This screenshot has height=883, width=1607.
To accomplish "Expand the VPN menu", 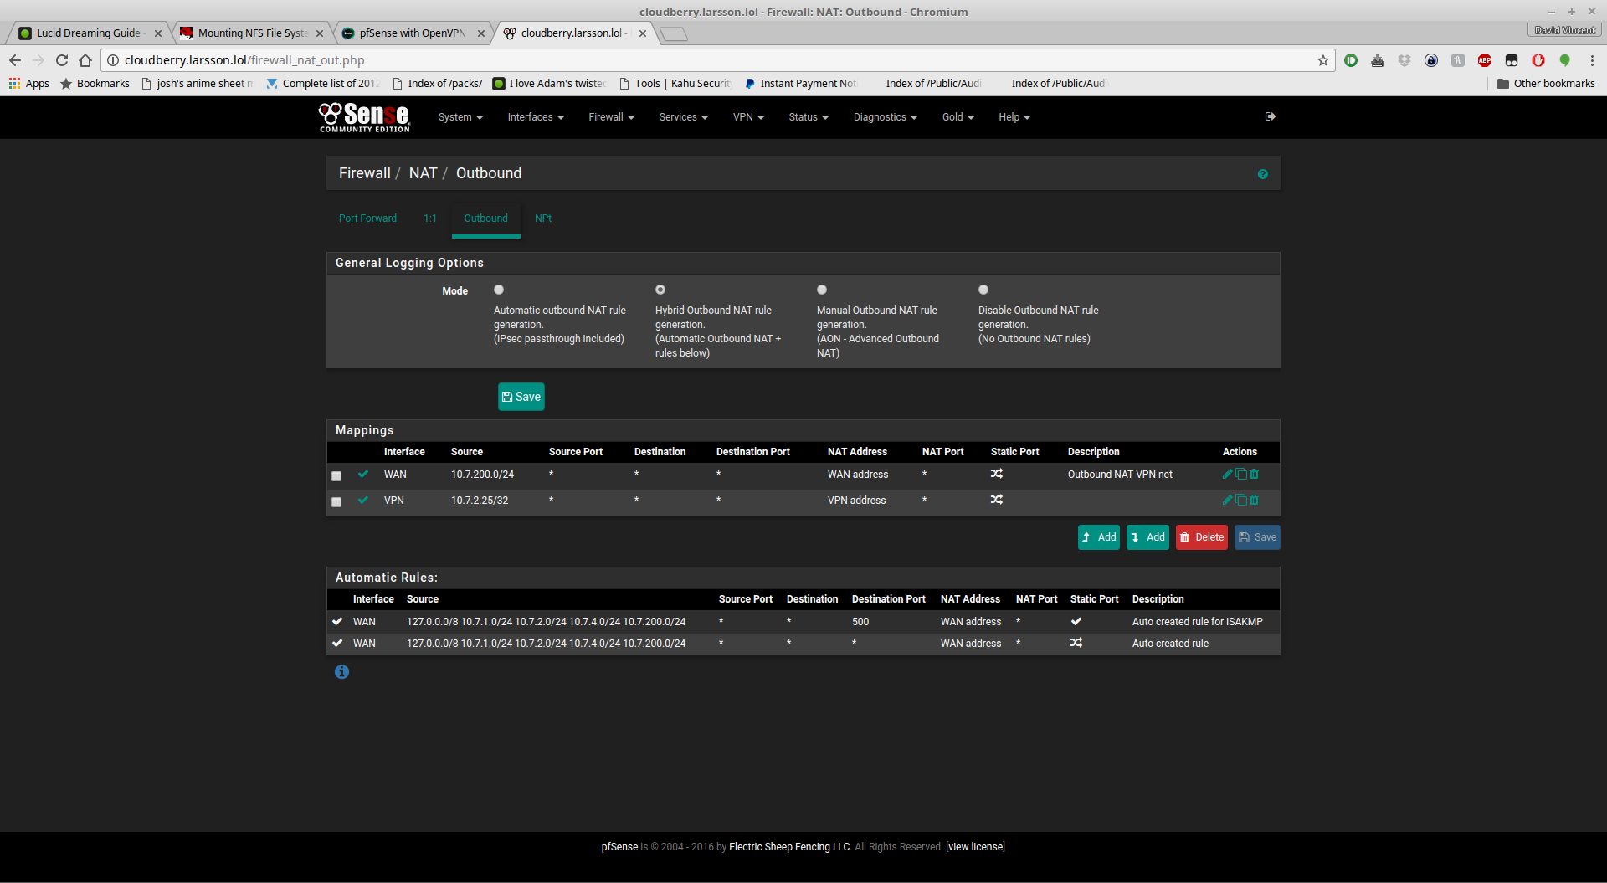I will tap(748, 117).
